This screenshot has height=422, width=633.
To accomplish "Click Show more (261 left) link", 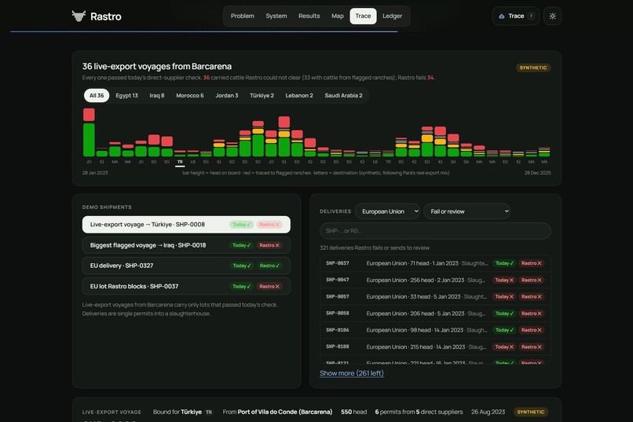I will 352,373.
